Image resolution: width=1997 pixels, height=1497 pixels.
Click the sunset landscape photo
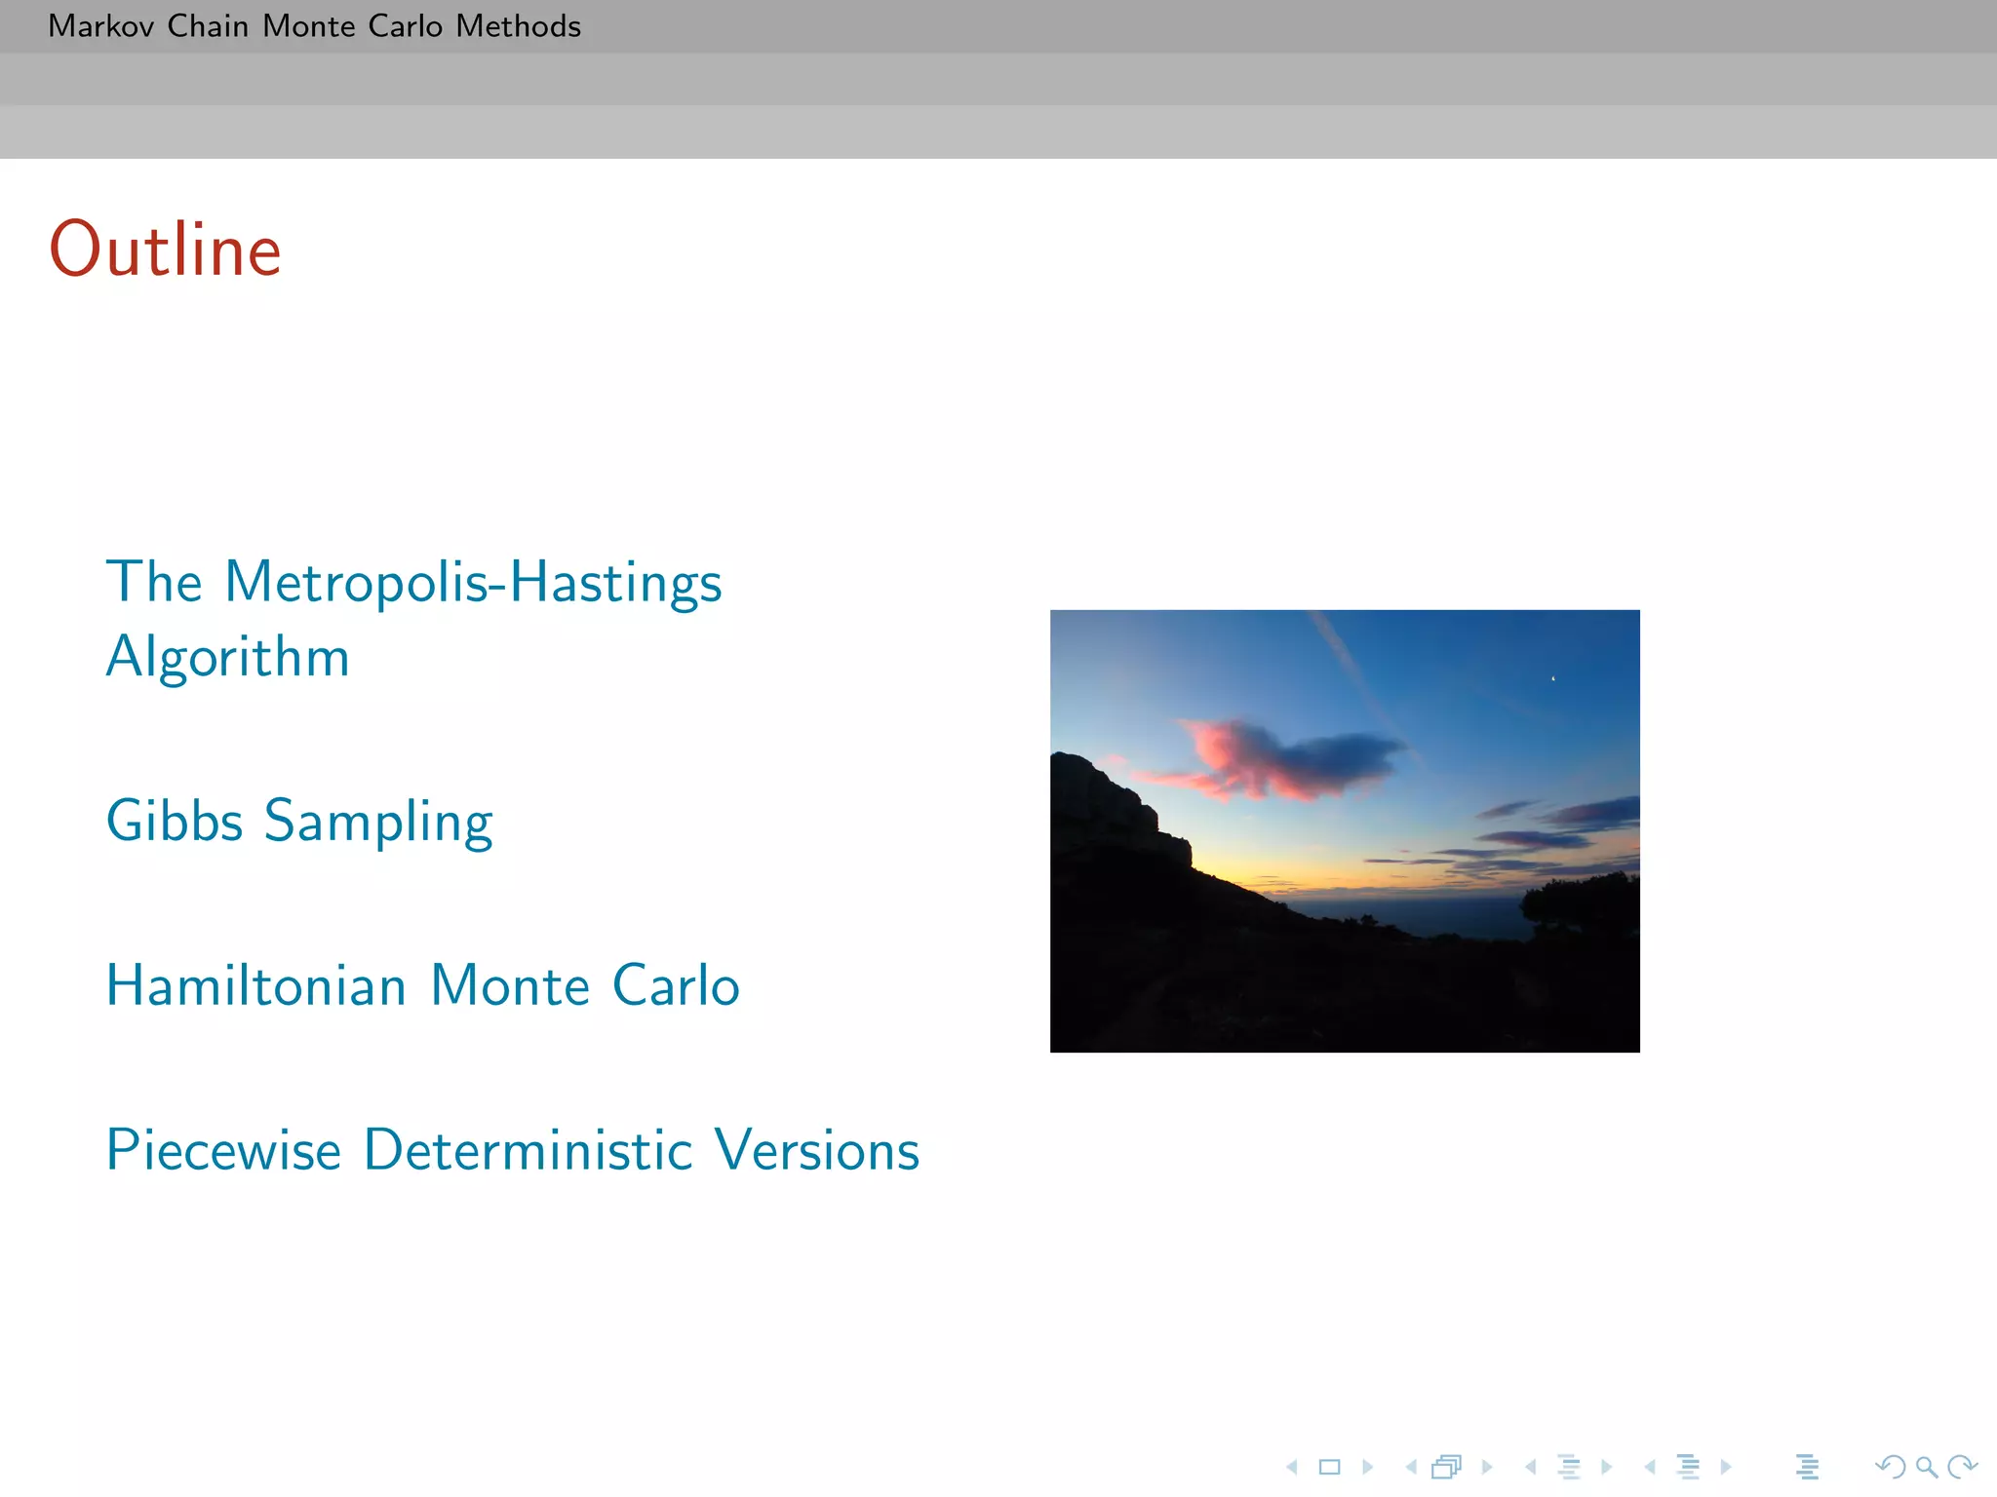click(x=1345, y=830)
